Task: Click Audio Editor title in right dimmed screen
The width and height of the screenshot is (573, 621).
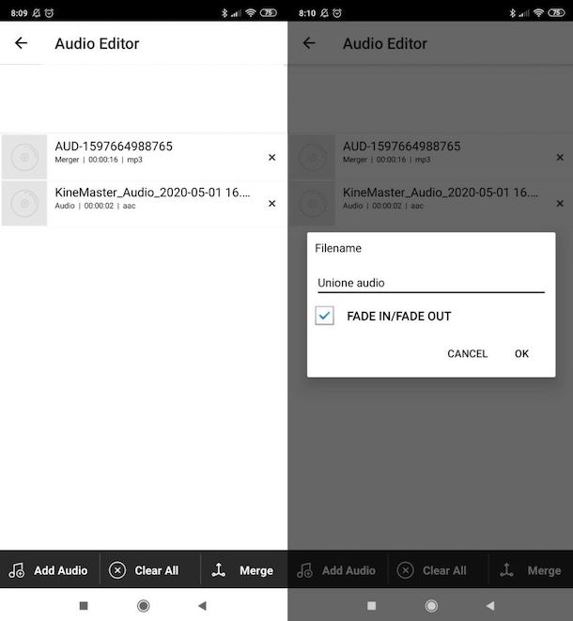Action: point(385,43)
